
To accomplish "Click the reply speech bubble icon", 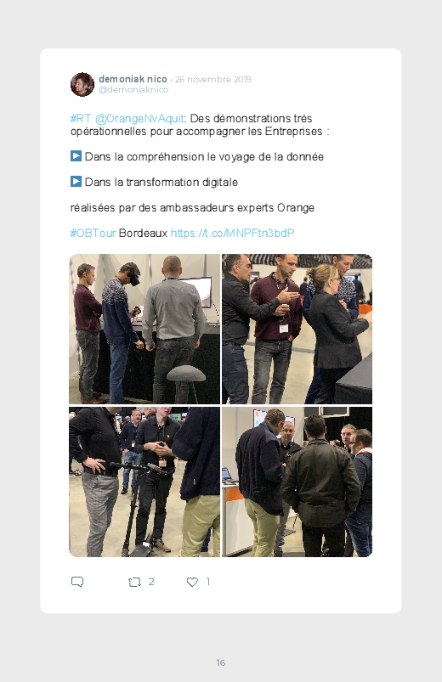I will [x=77, y=582].
